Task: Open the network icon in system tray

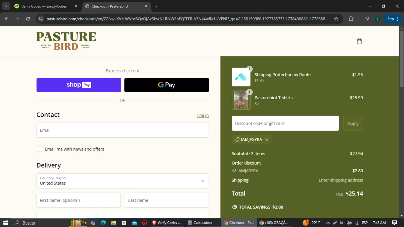Action: tap(357, 223)
